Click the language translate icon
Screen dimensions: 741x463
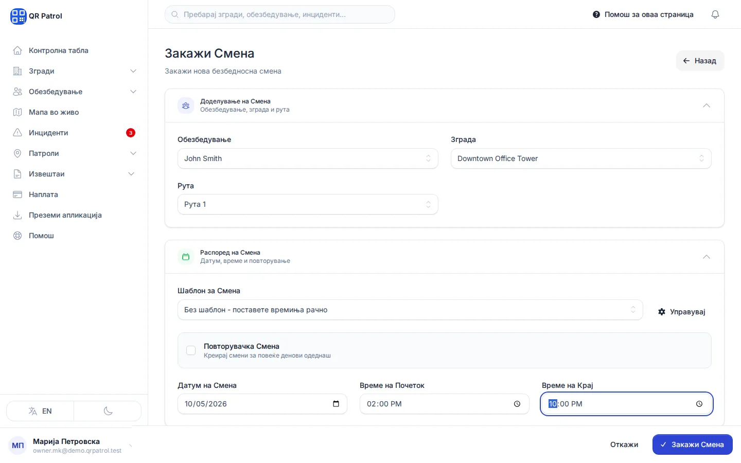pos(33,411)
